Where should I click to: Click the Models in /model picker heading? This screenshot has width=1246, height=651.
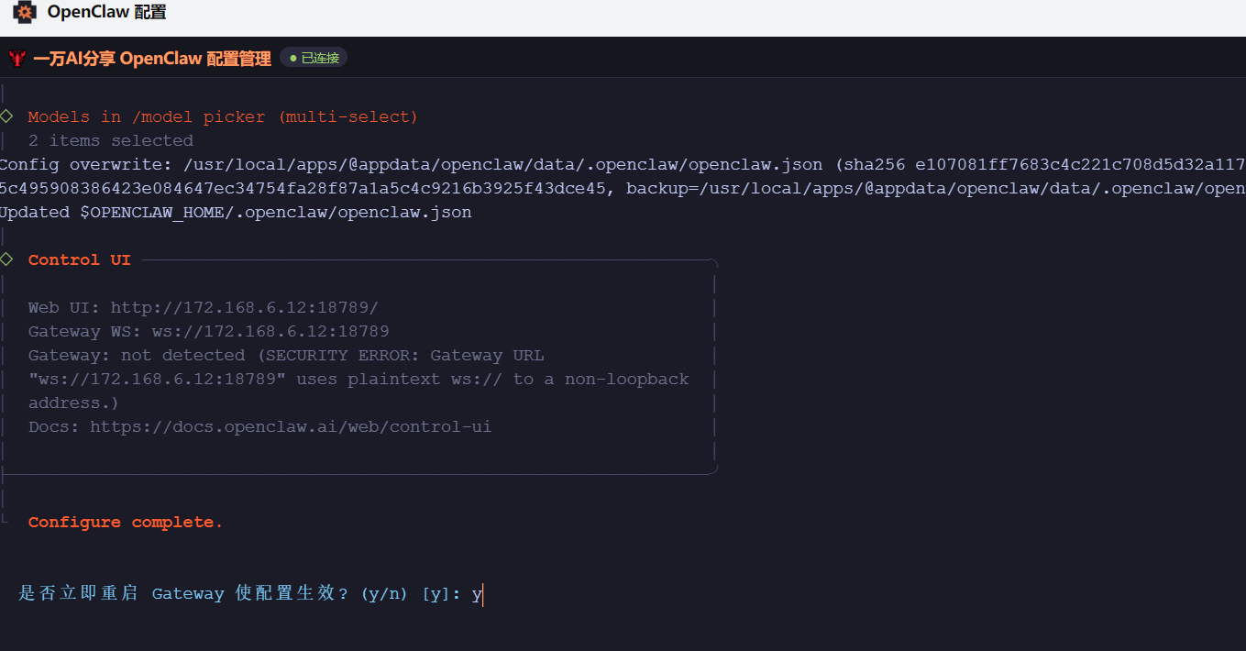click(223, 116)
